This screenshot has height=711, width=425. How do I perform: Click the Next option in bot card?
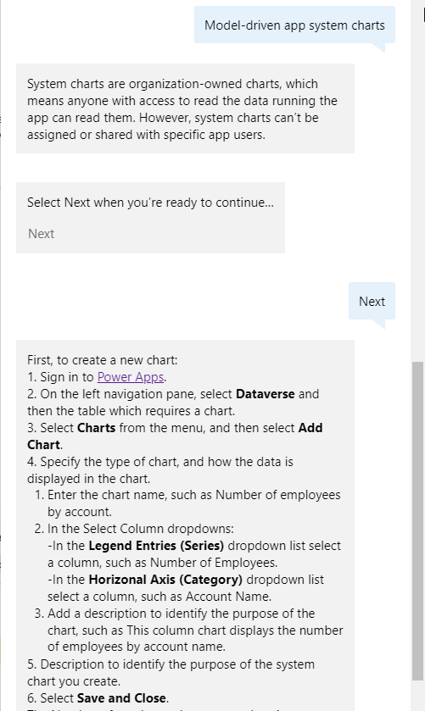(41, 234)
